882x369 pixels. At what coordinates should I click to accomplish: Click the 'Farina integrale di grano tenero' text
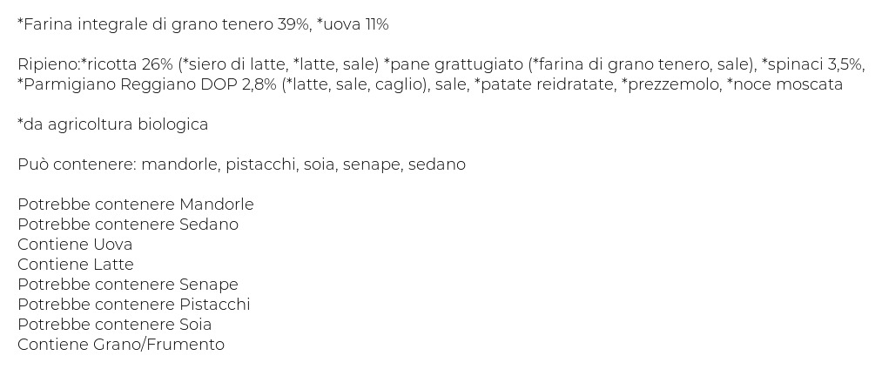point(152,25)
